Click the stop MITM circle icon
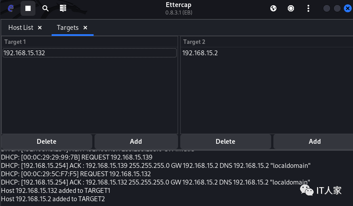Viewport: 353px width, 206px height. coord(291,8)
